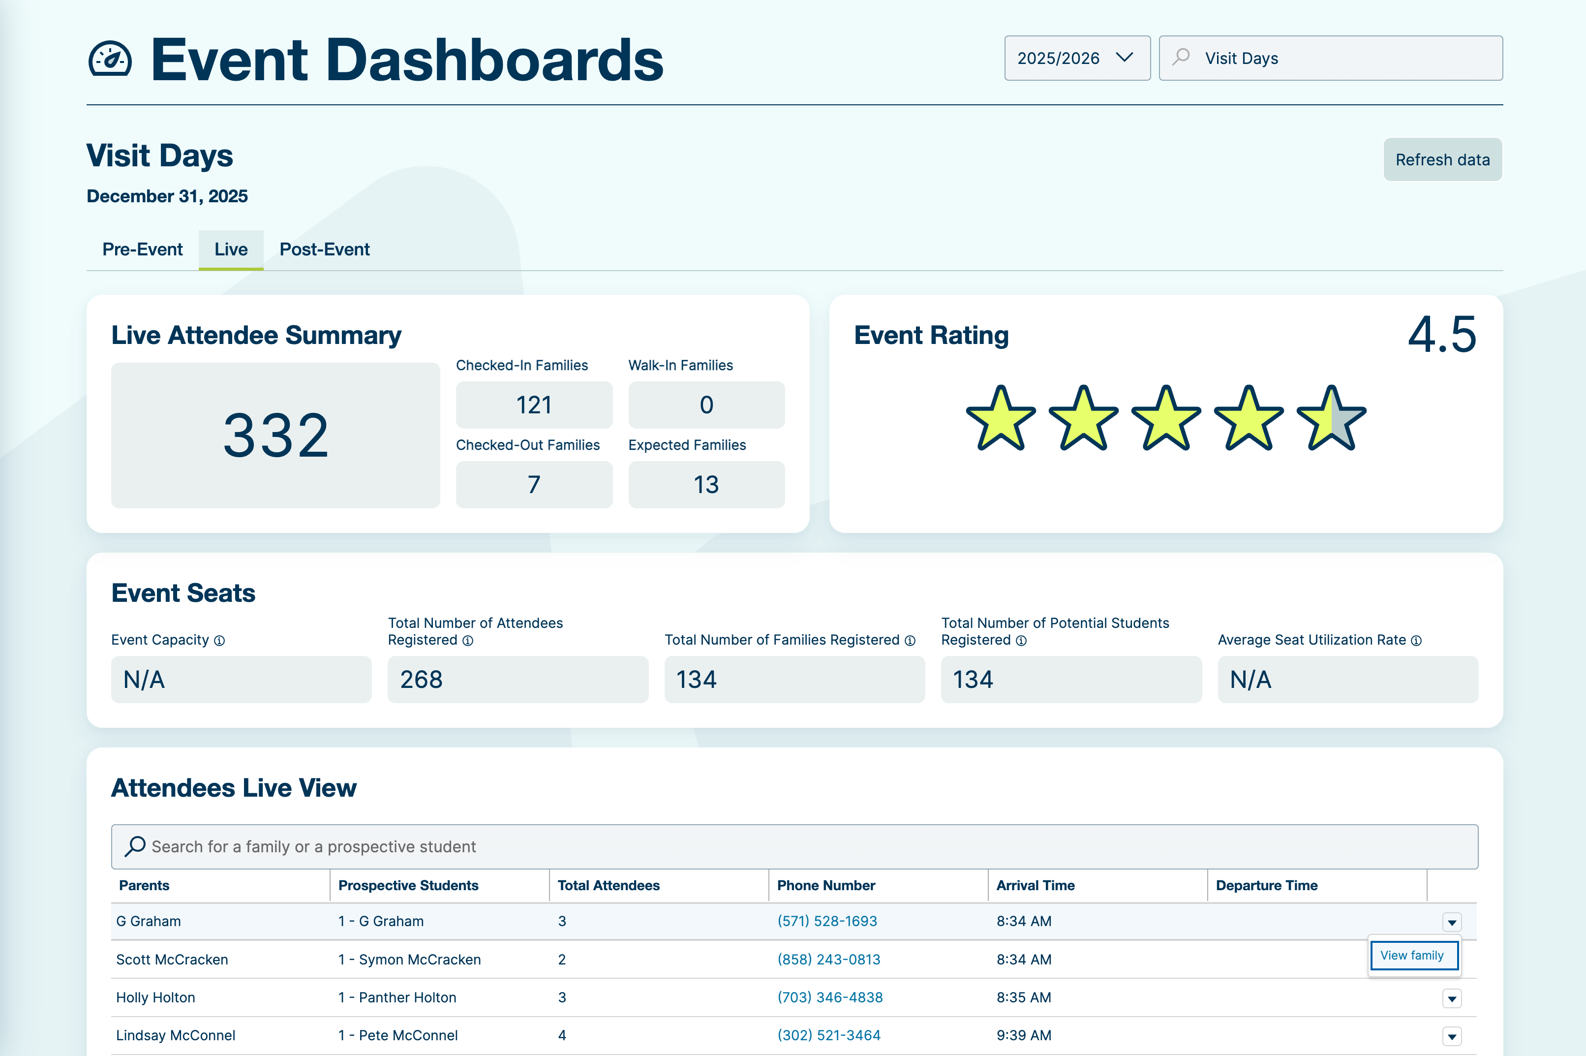Click the attendee search magnifier icon
Screen dimensions: 1586x1056
coord(135,846)
